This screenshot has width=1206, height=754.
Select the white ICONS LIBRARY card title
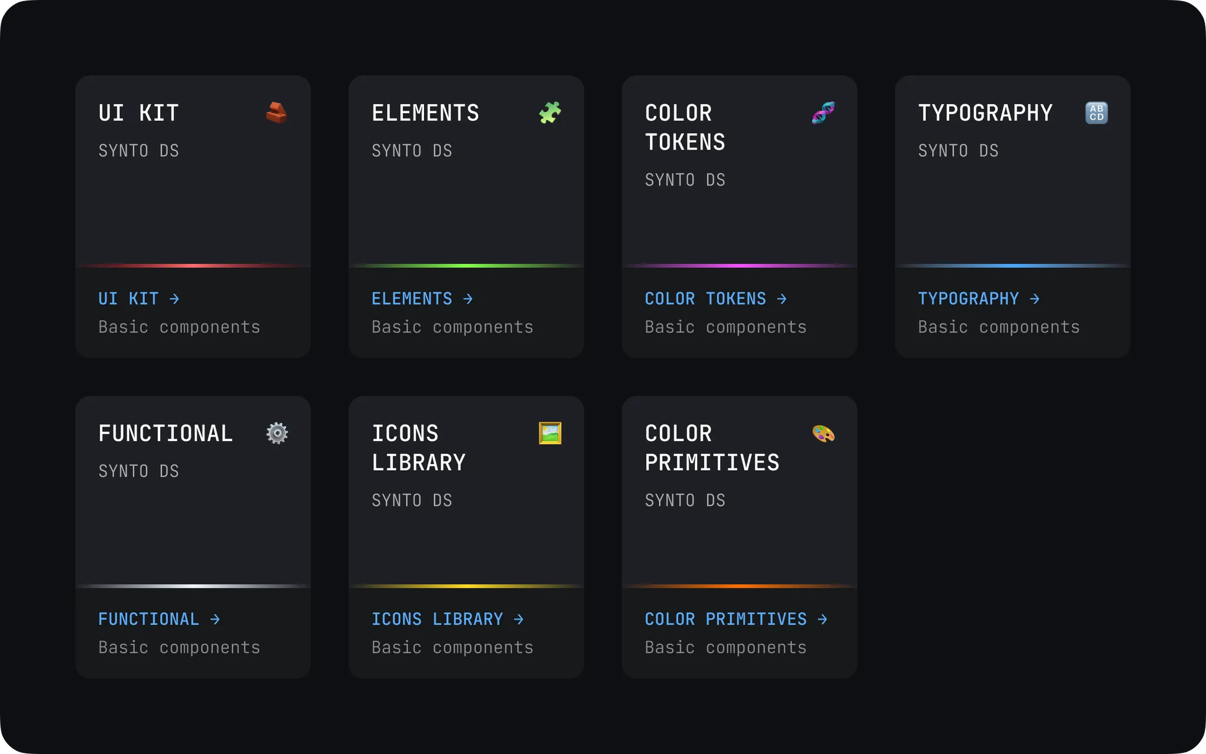(419, 448)
